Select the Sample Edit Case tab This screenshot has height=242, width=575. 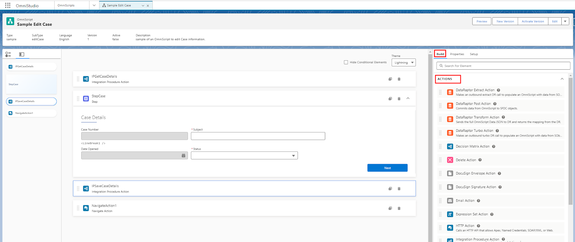coord(119,5)
